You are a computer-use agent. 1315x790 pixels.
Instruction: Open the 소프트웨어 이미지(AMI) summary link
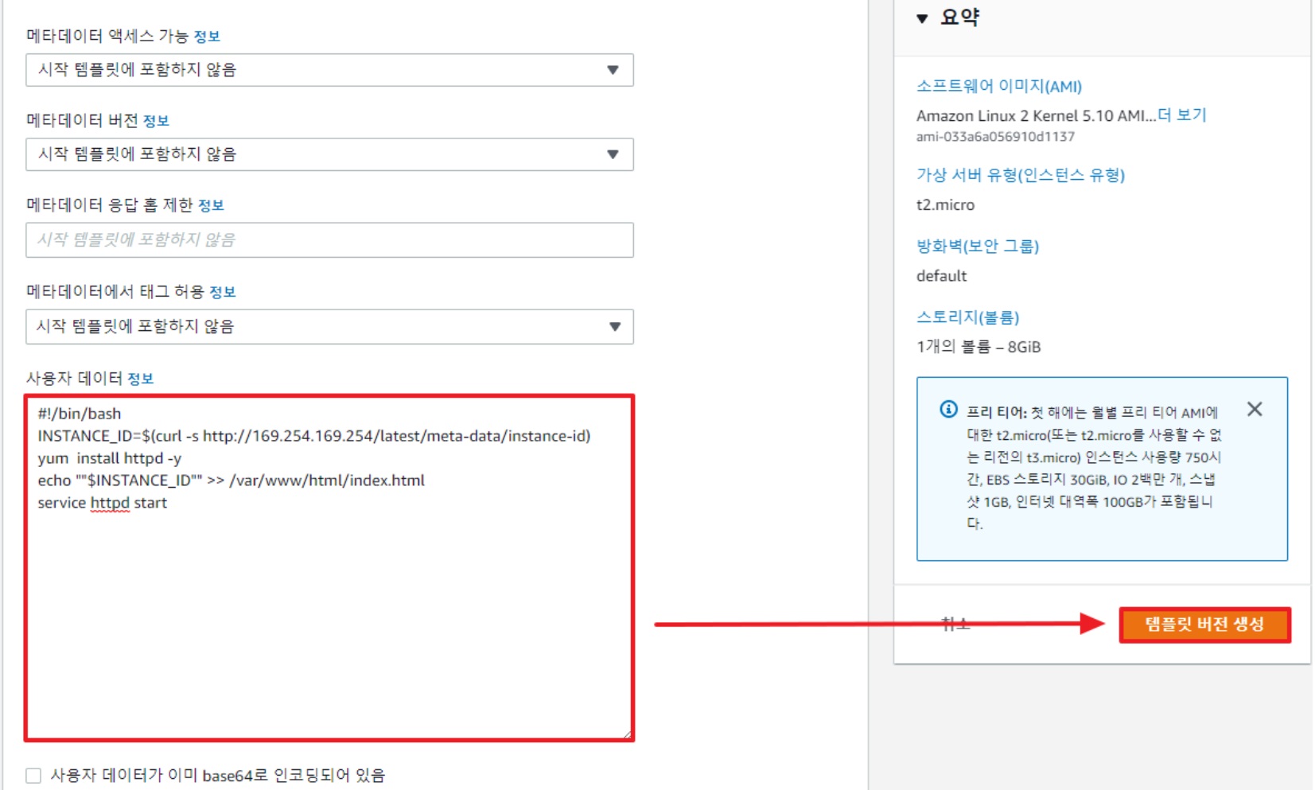[x=998, y=86]
